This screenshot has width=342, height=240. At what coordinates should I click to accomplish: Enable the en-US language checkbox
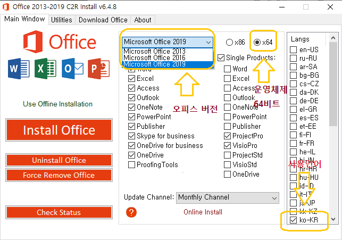click(294, 49)
